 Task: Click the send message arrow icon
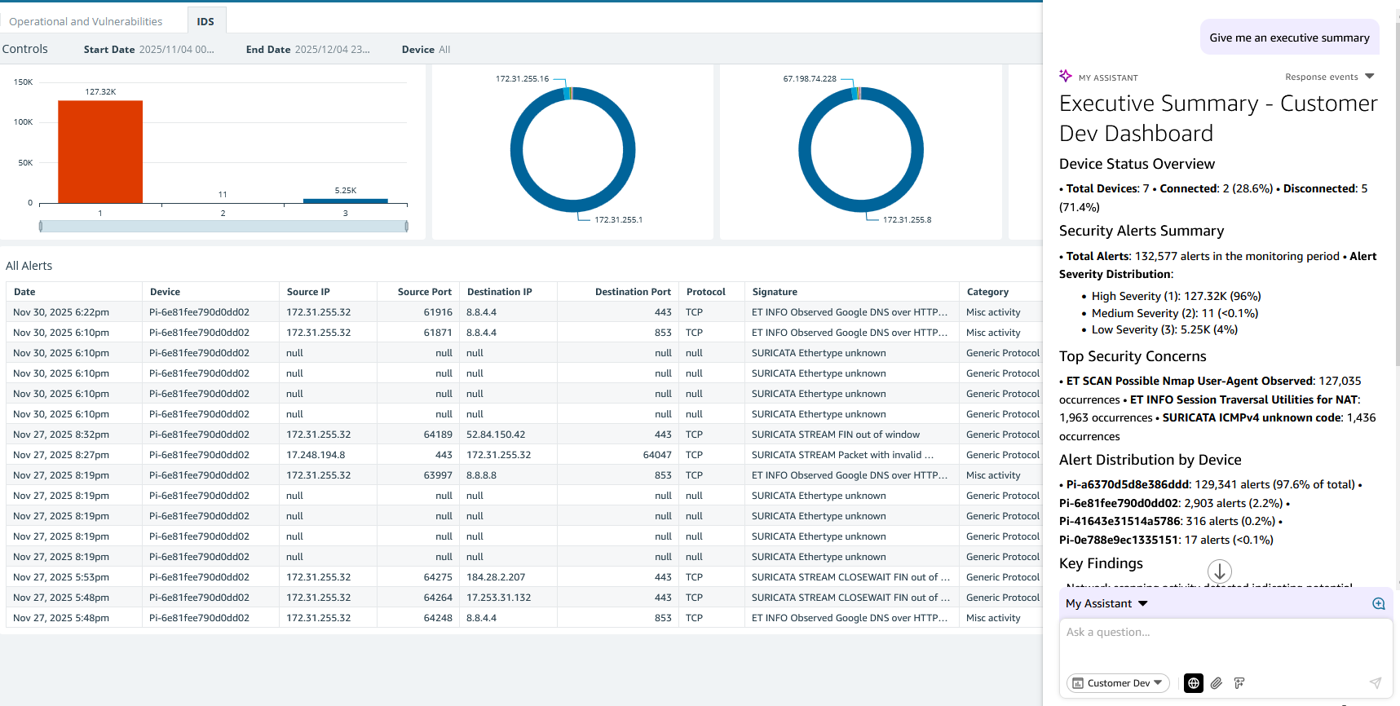(x=1375, y=683)
